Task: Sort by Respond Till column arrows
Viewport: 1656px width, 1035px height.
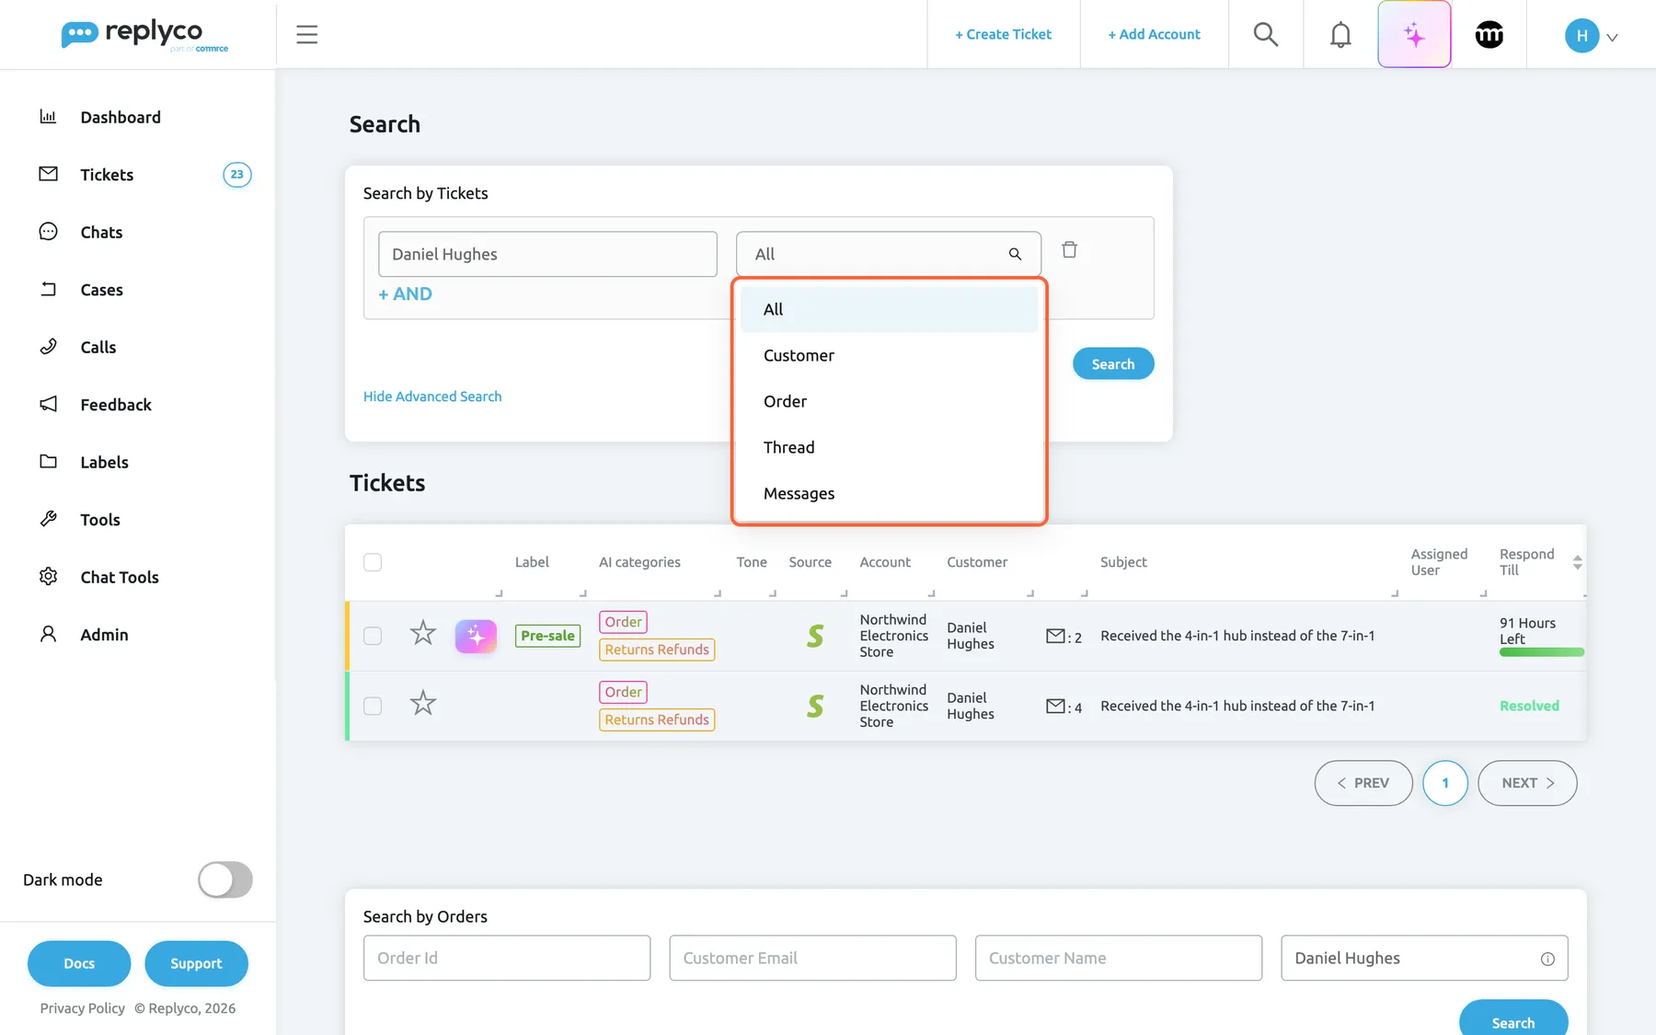Action: [x=1578, y=562]
